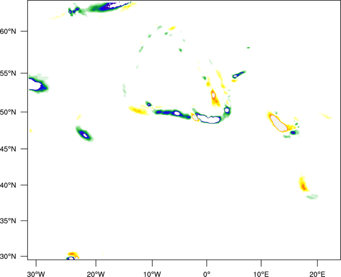Select the 35°N latitude label
The image size is (341, 277).
click(x=8, y=221)
